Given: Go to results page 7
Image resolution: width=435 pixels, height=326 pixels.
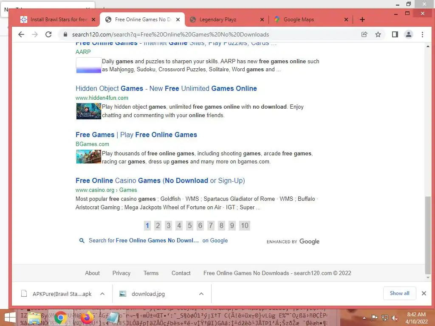Looking at the screenshot, I should tap(211, 225).
